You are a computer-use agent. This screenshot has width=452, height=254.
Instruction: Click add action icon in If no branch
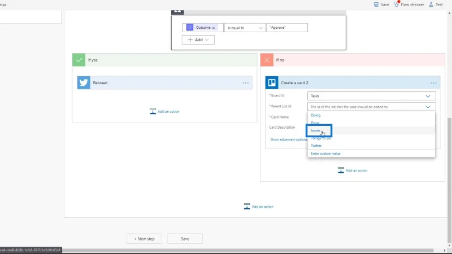(x=341, y=170)
